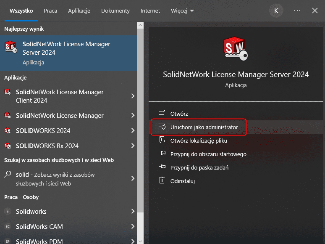Choose Przypnij do paska zadań
This screenshot has width=325, height=244.
[x=236, y=167]
